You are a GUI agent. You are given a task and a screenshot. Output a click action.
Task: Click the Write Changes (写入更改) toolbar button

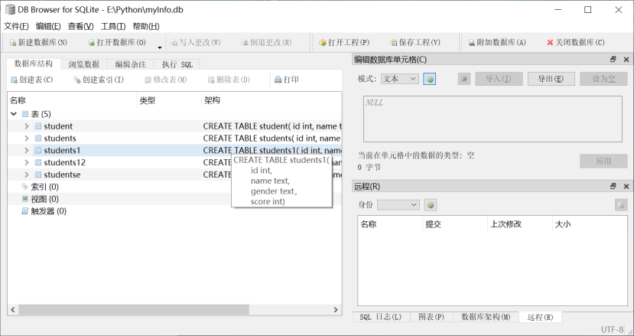tap(196, 43)
